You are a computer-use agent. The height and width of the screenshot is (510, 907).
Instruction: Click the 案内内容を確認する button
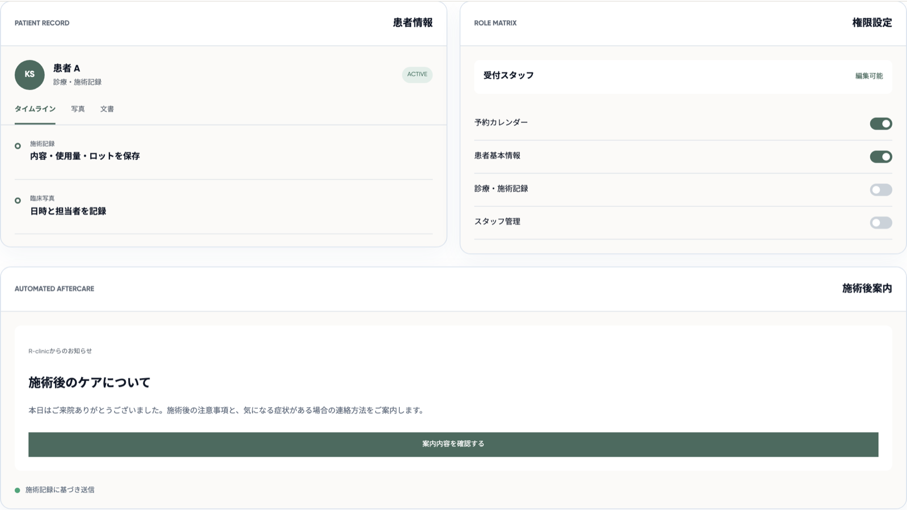(x=453, y=444)
